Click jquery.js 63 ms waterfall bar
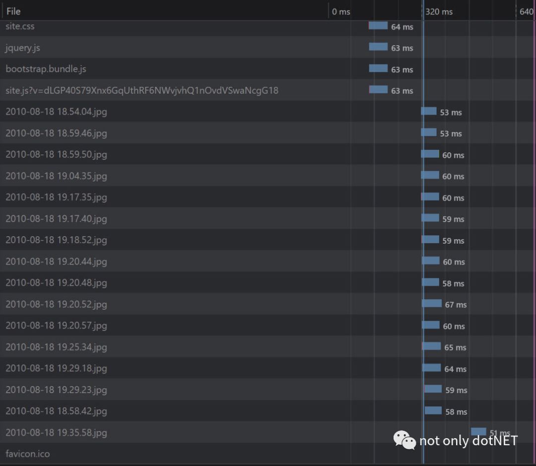Image resolution: width=536 pixels, height=466 pixels. coord(378,47)
